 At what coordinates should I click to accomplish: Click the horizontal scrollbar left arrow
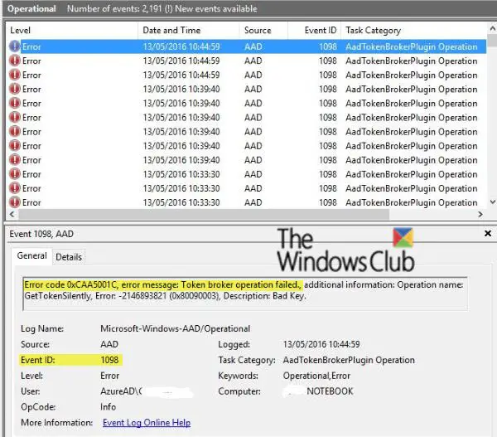click(x=12, y=214)
